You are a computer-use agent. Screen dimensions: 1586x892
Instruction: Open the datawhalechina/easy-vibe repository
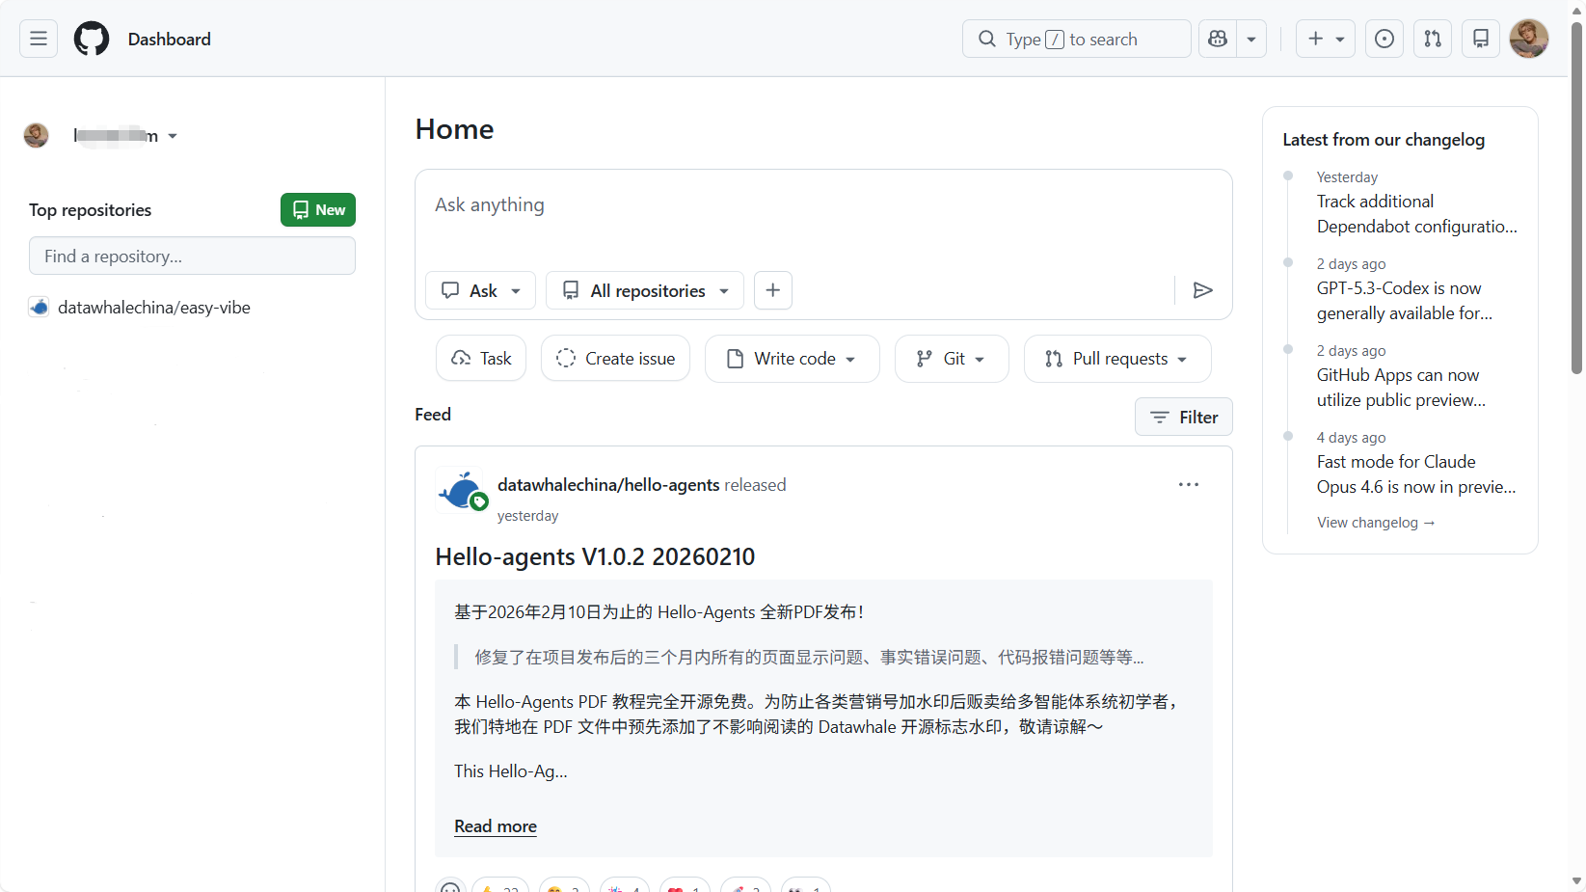coord(154,308)
